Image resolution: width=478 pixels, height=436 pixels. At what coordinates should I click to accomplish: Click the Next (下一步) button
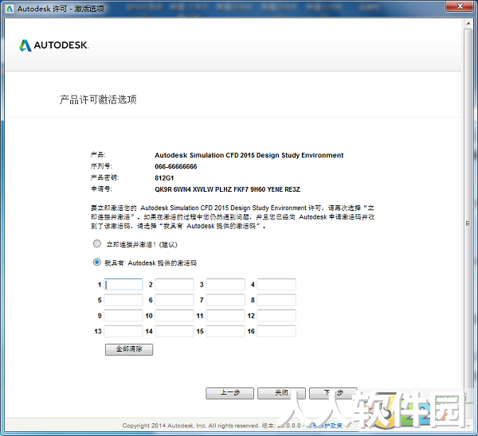coord(333,393)
